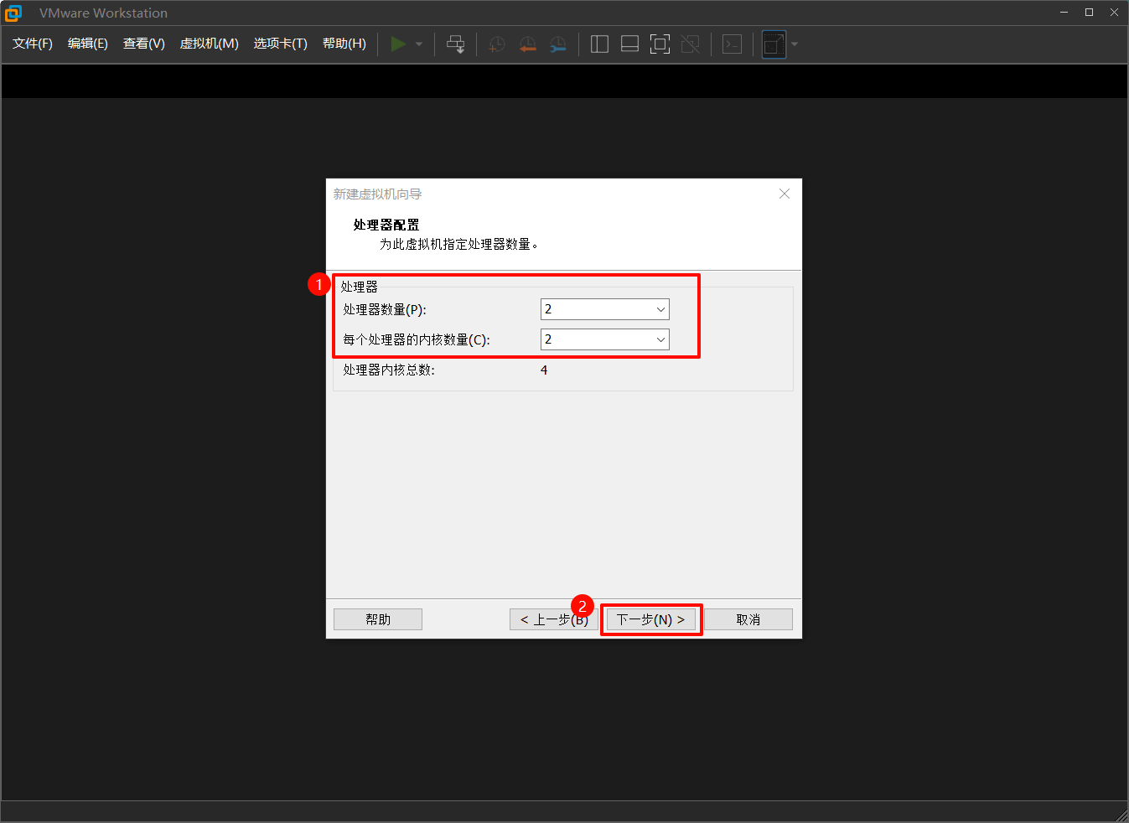Open the 帮助(H) menu
Screen dimensions: 1129x823
click(344, 44)
